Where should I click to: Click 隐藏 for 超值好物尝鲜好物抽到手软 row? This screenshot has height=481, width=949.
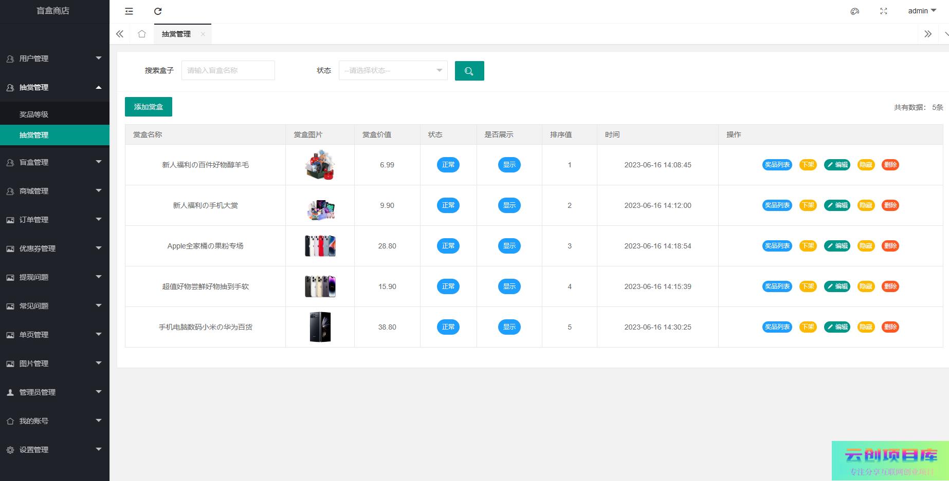[x=866, y=286]
